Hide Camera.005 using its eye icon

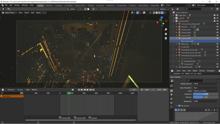click(x=217, y=30)
